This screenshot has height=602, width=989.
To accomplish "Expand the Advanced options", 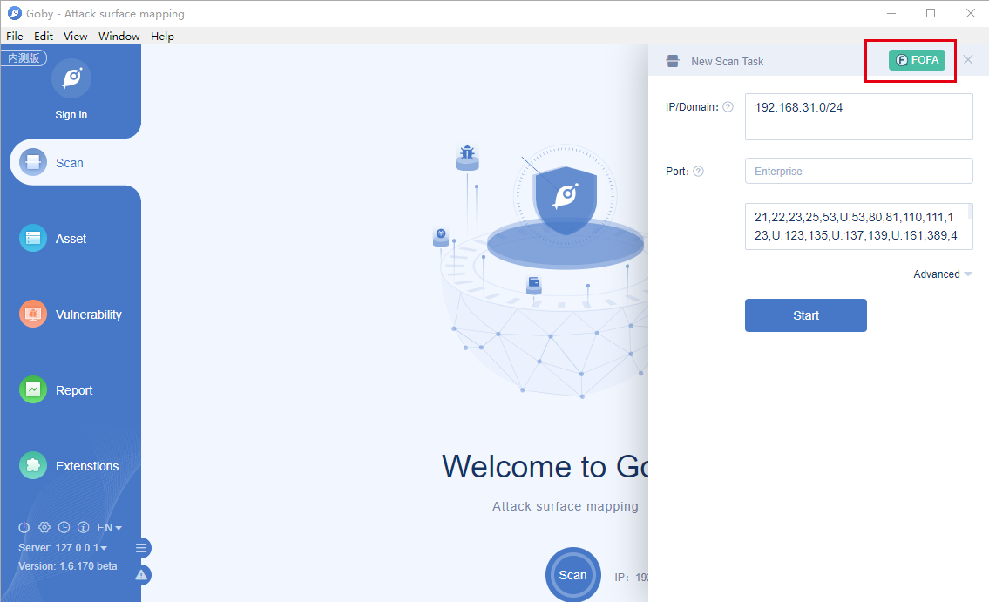I will (x=942, y=274).
